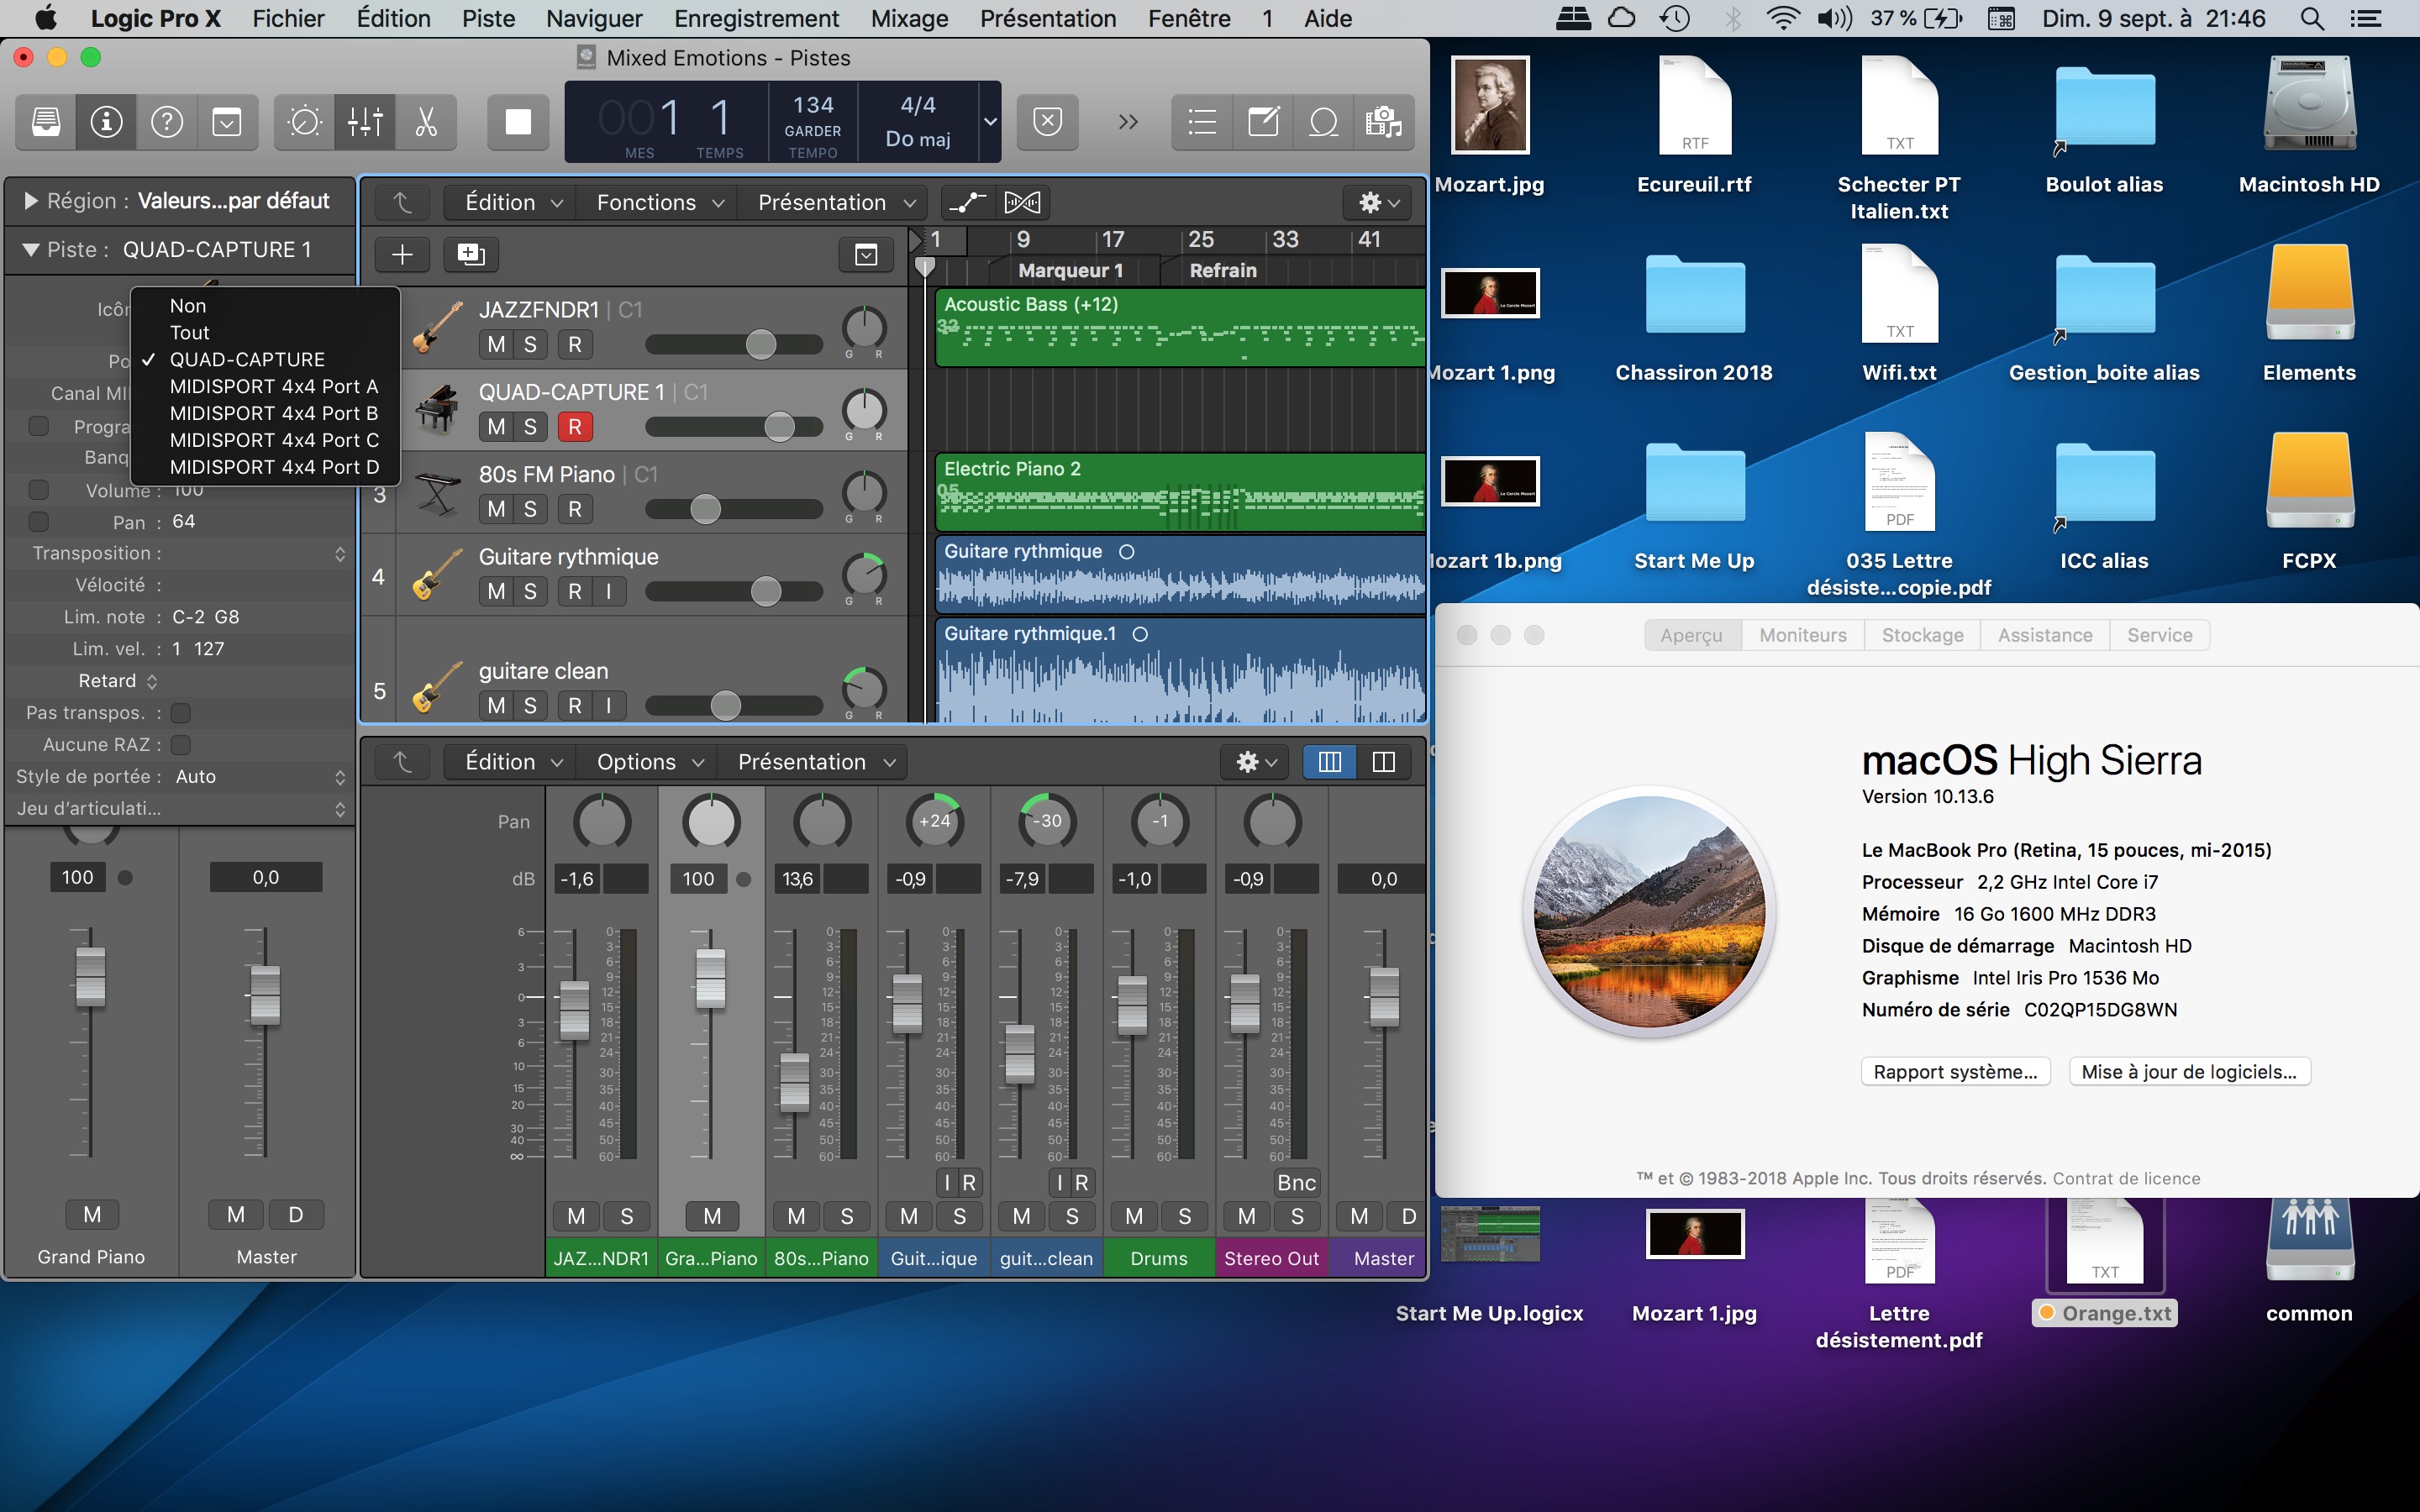Expand the Région disclosure triangle

[x=30, y=201]
